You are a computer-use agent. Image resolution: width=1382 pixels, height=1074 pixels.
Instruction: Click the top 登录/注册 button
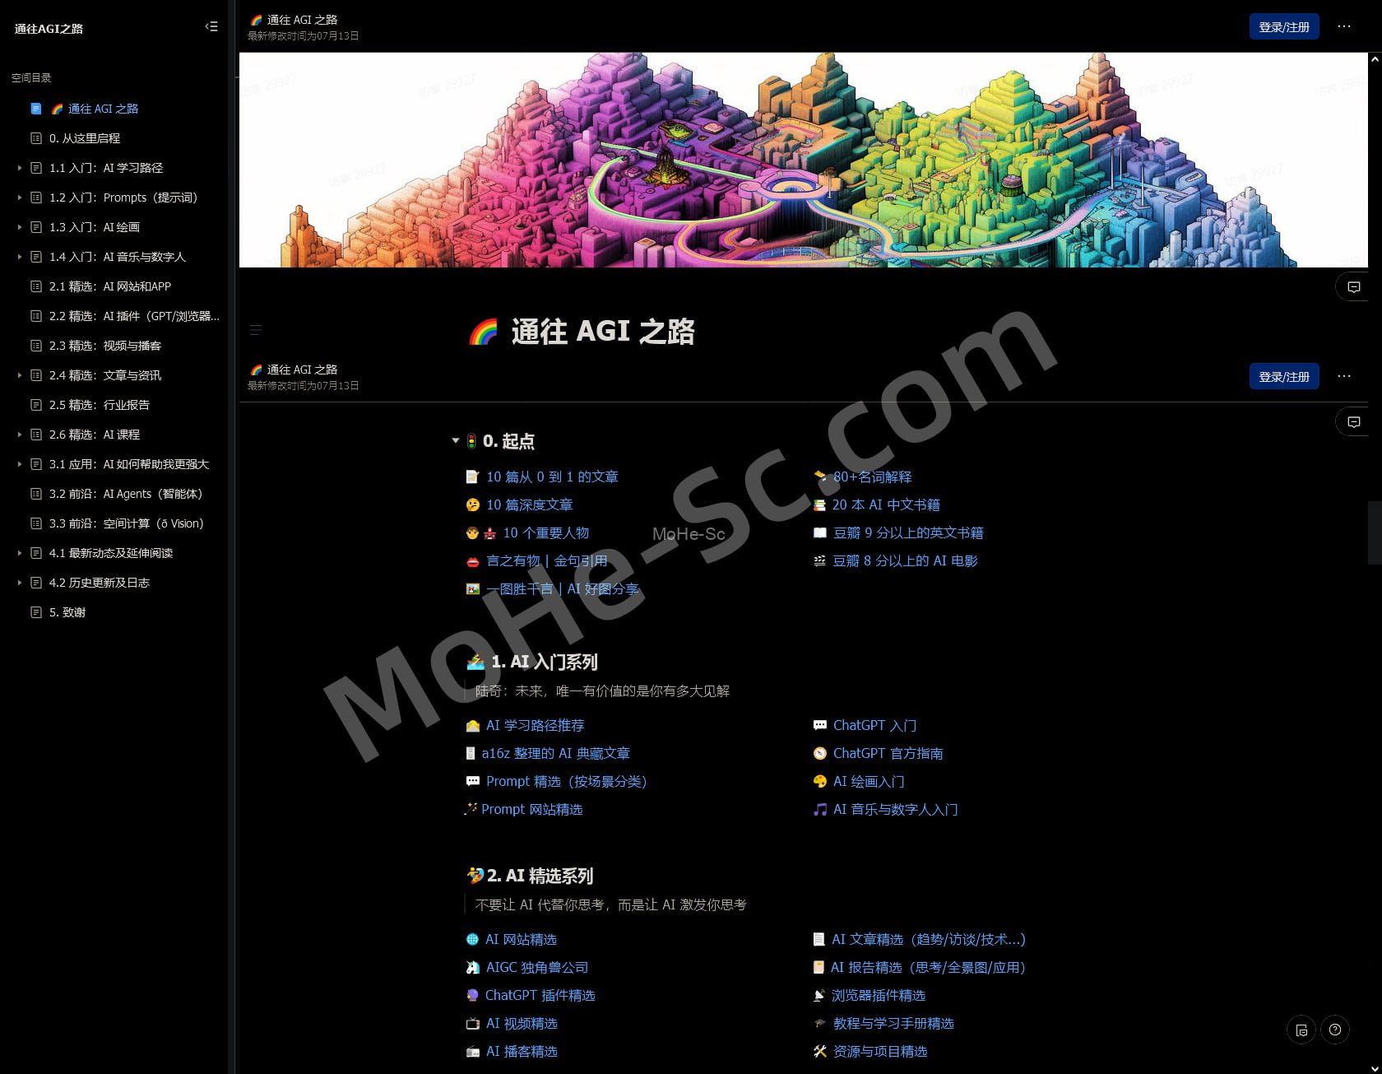(x=1283, y=27)
